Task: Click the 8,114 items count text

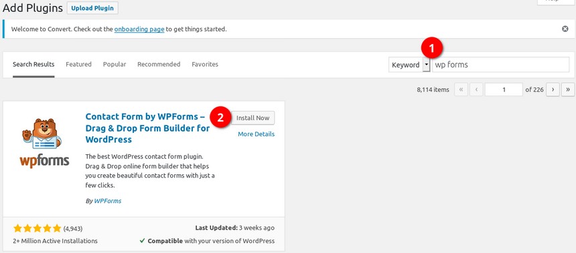Action: point(433,89)
